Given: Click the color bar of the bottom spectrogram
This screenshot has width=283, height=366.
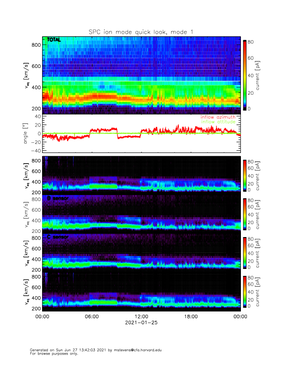Looking at the screenshot, I should pyautogui.click(x=245, y=292).
